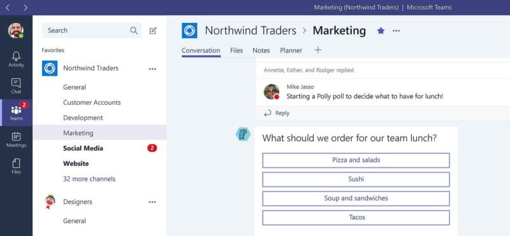Open the Planner tab
The width and height of the screenshot is (510, 236).
pyautogui.click(x=291, y=51)
